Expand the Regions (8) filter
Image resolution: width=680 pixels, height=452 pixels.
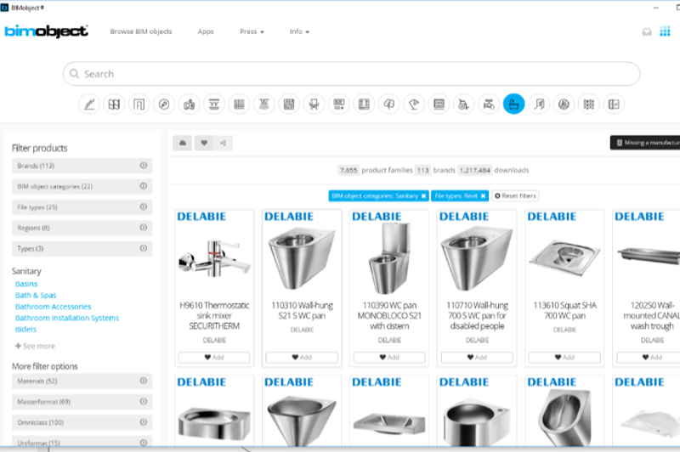(82, 228)
